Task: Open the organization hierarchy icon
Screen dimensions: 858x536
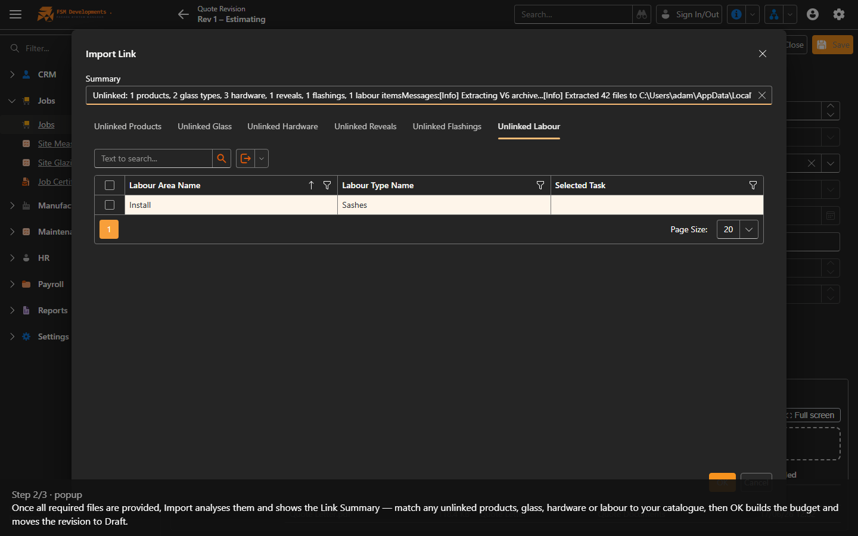Action: 774,14
